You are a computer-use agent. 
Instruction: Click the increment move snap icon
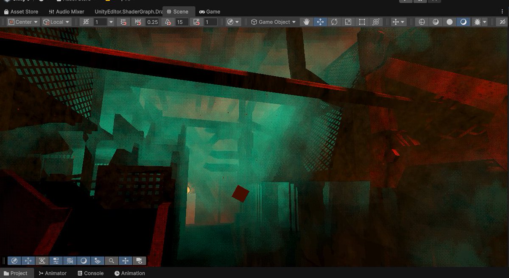tap(138, 22)
